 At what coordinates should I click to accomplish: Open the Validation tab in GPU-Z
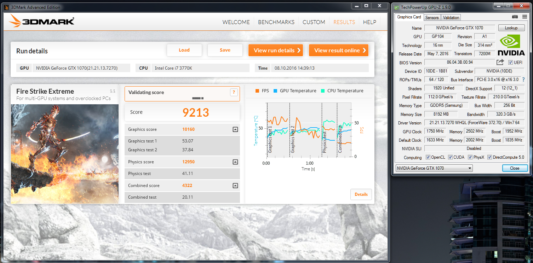coord(451,18)
